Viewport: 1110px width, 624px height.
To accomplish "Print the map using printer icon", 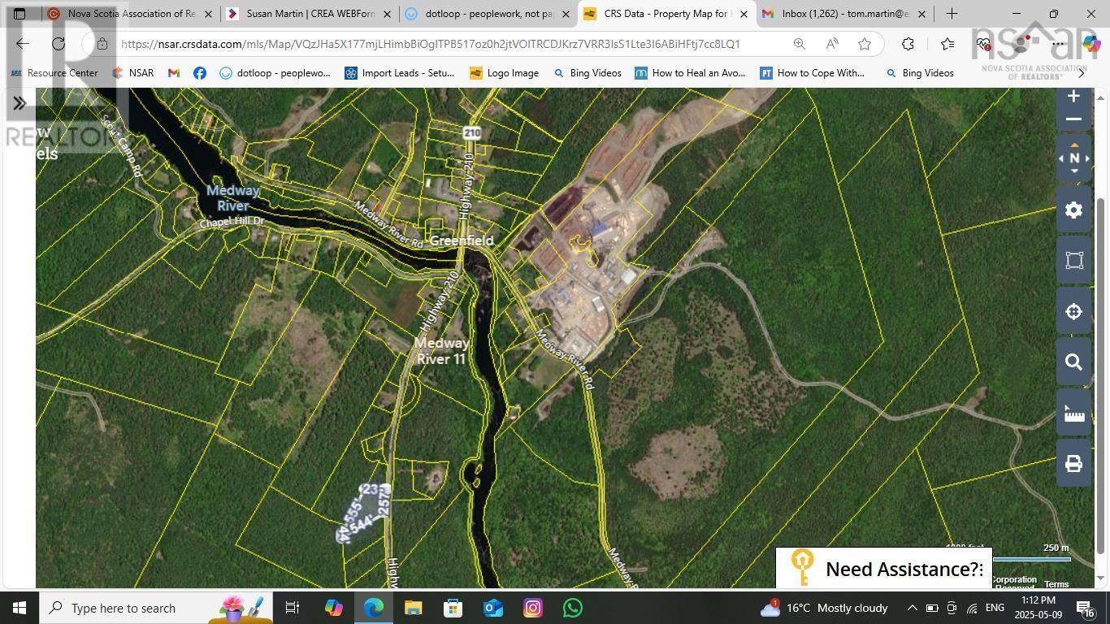I will coord(1073,464).
